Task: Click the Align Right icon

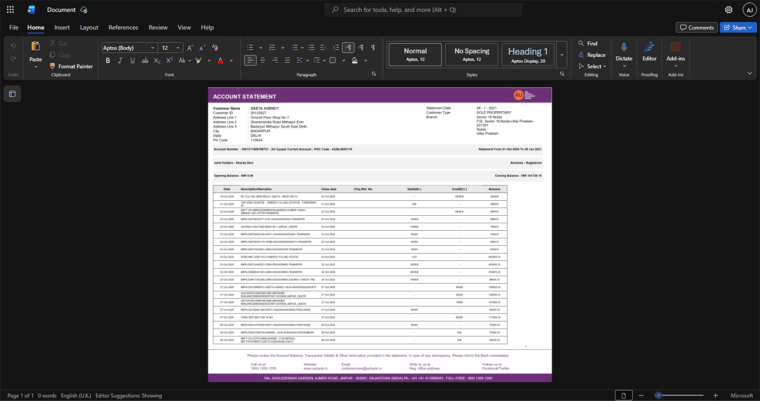Action: point(275,60)
